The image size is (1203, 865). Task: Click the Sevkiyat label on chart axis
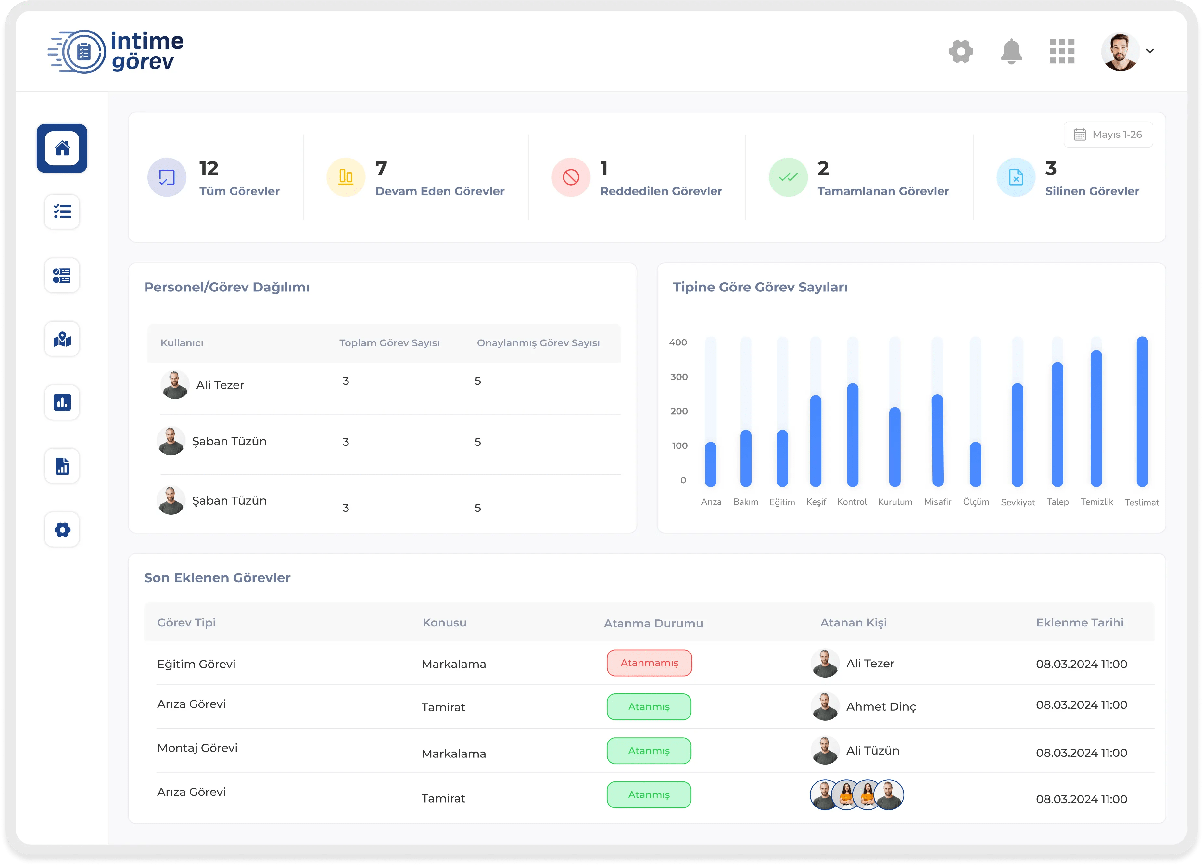(1017, 503)
